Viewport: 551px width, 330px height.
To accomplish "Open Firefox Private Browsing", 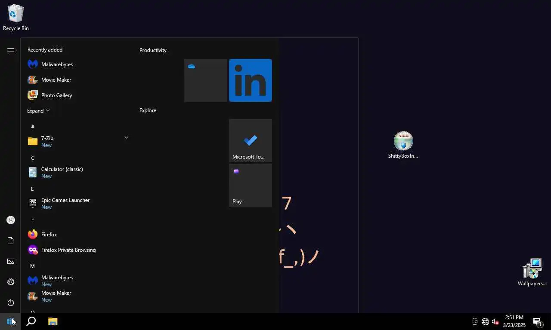I will (x=77, y=250).
